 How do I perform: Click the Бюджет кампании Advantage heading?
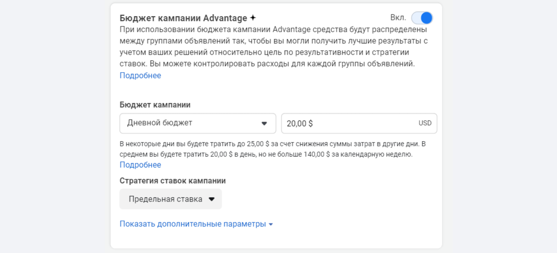183,18
